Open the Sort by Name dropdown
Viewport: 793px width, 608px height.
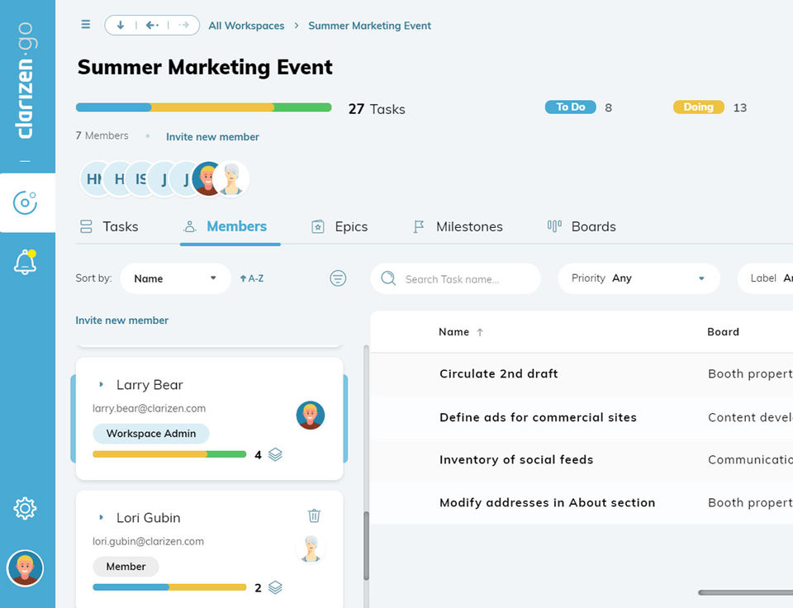tap(175, 278)
